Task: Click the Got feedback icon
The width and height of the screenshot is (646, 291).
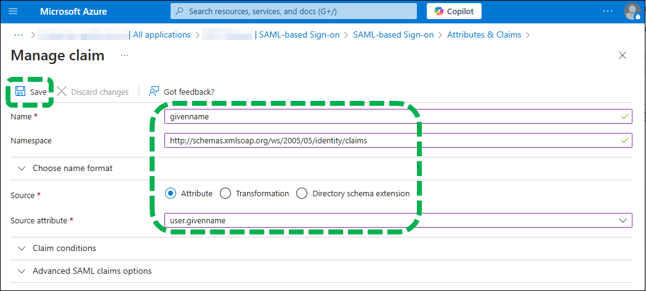Action: click(154, 92)
